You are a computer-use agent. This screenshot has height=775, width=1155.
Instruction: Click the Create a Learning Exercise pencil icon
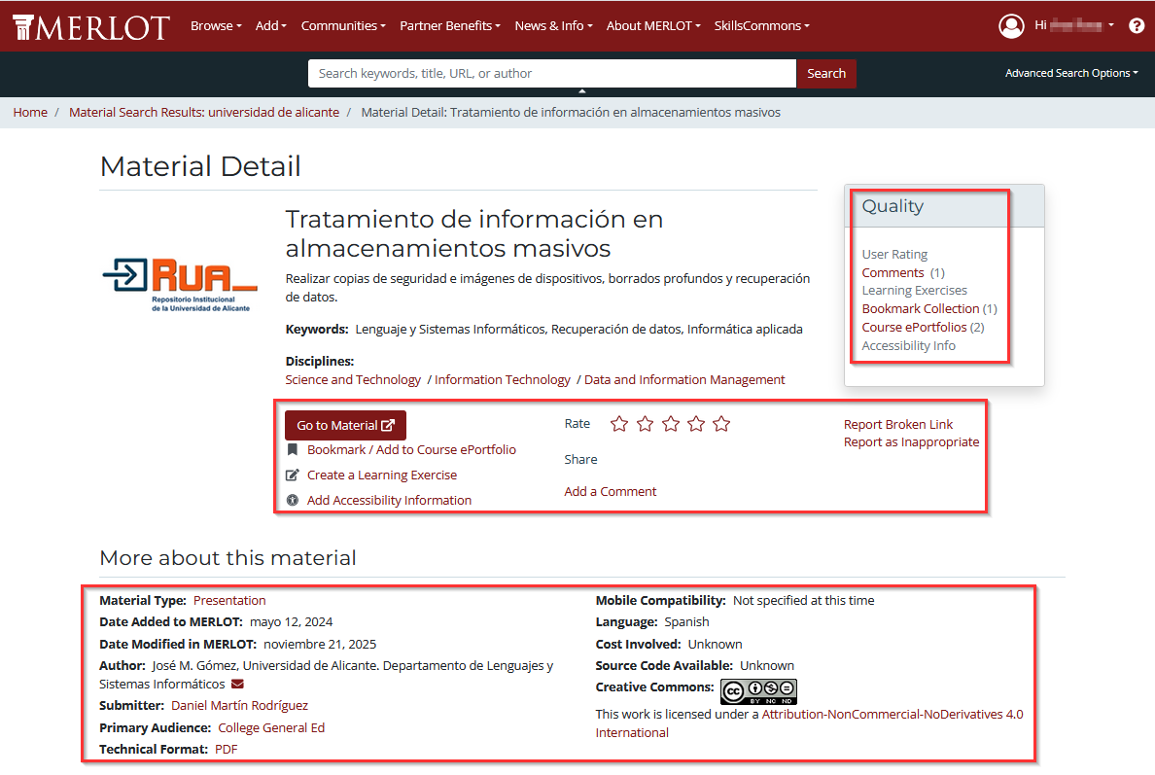click(292, 476)
